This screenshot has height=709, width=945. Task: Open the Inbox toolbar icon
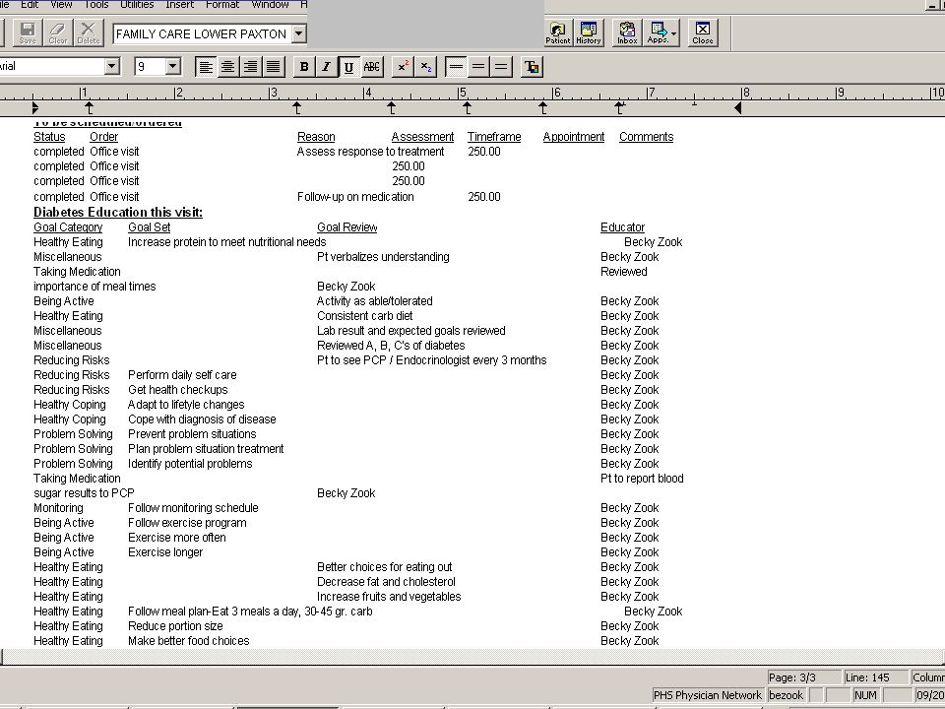click(x=627, y=32)
